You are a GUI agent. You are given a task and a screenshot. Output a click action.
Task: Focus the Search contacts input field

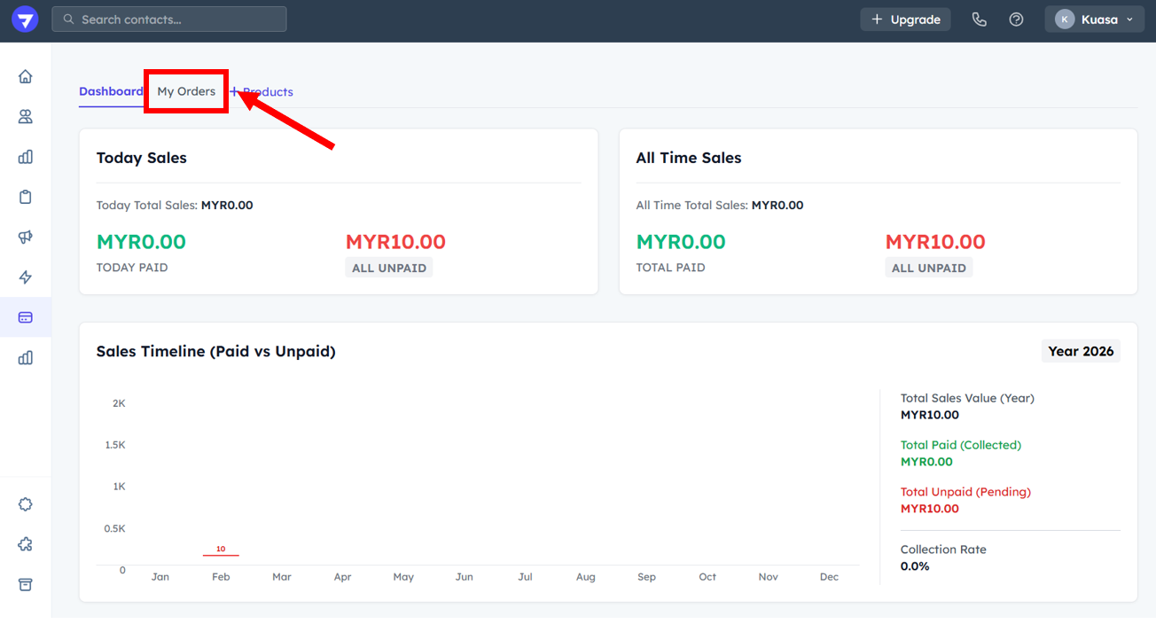169,19
